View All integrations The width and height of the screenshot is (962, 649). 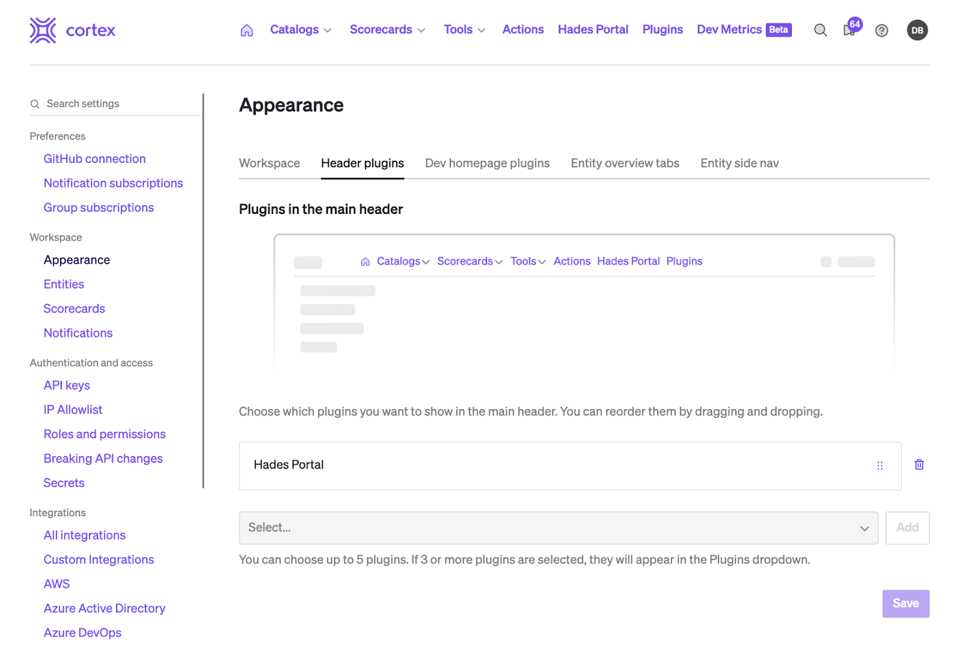coord(84,535)
